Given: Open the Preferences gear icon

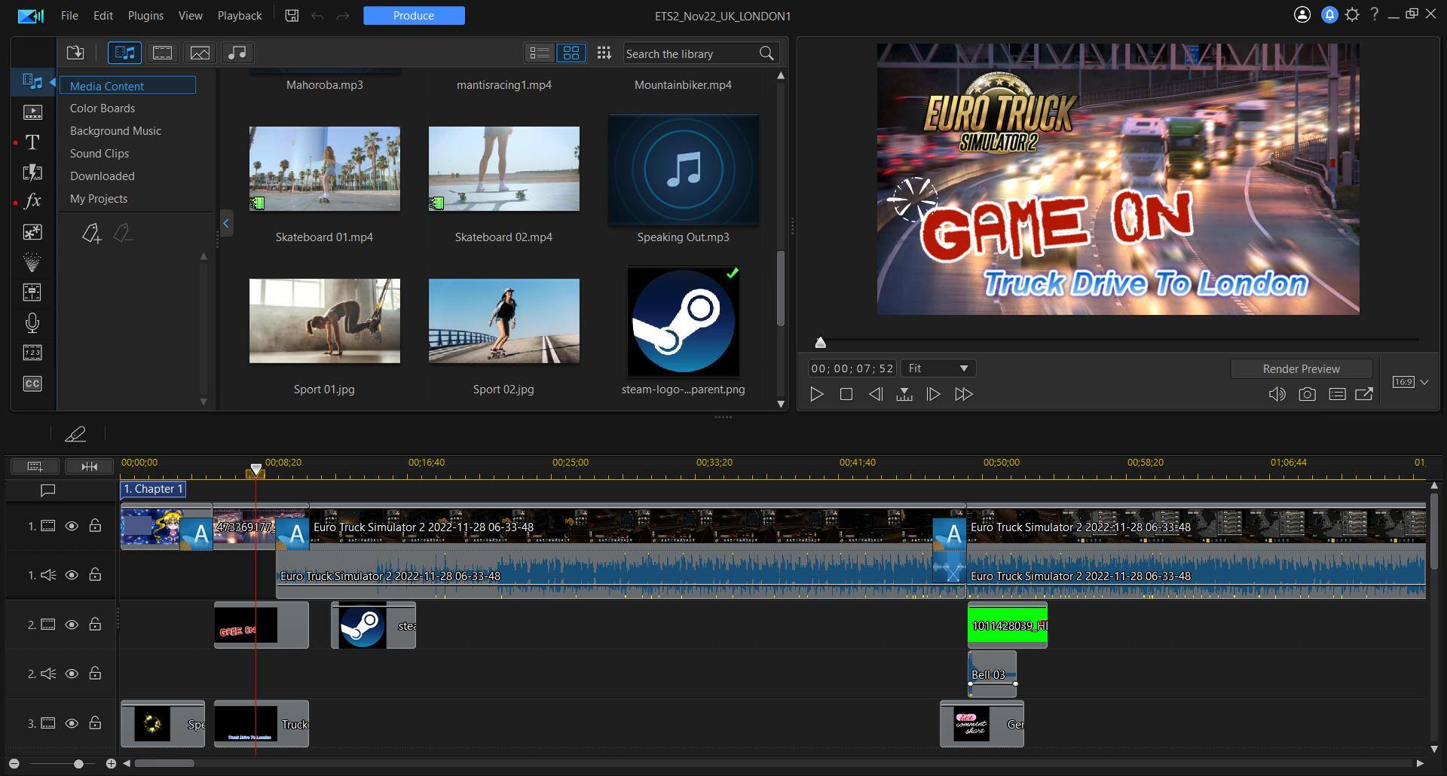Looking at the screenshot, I should (x=1352, y=15).
